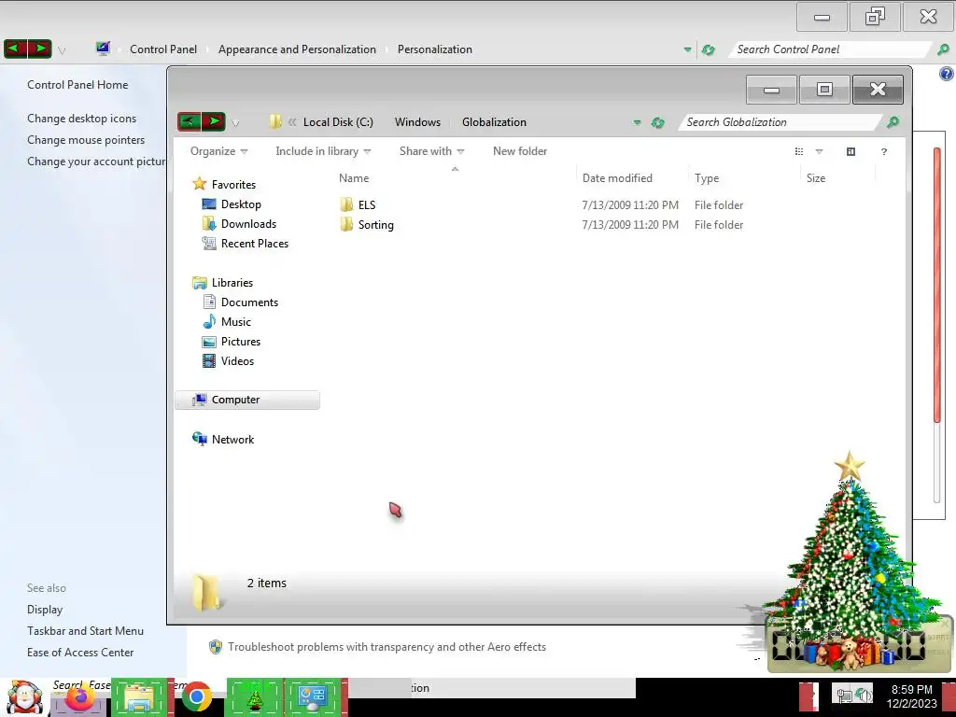Click Globalization breadcrumb in address bar
The image size is (956, 717).
(x=494, y=122)
